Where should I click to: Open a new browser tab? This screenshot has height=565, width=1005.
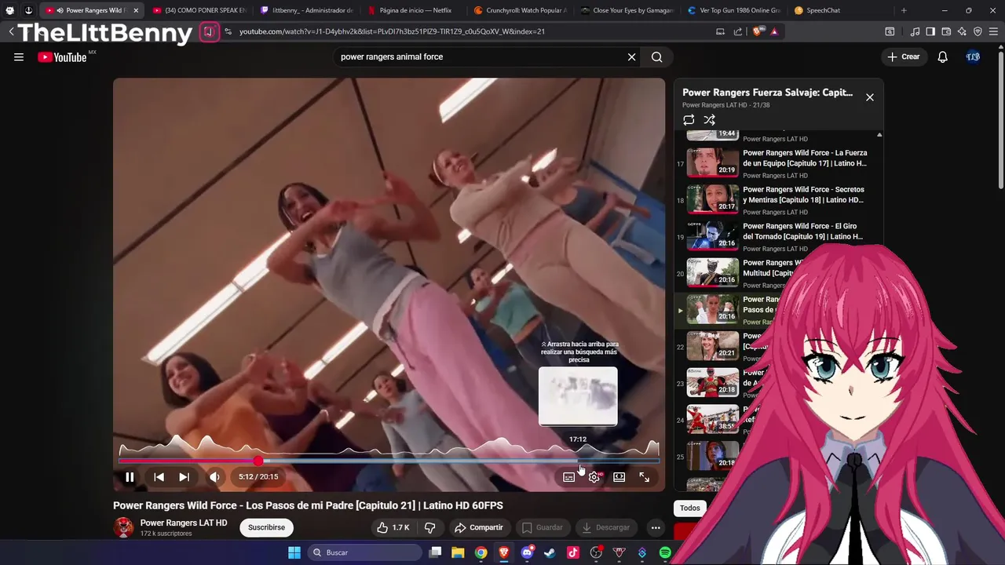point(904,10)
